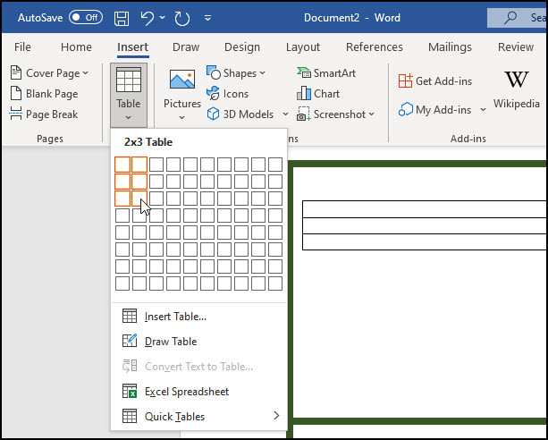Image resolution: width=548 pixels, height=440 pixels.
Task: Click the Save floppy disk icon
Action: point(122,18)
